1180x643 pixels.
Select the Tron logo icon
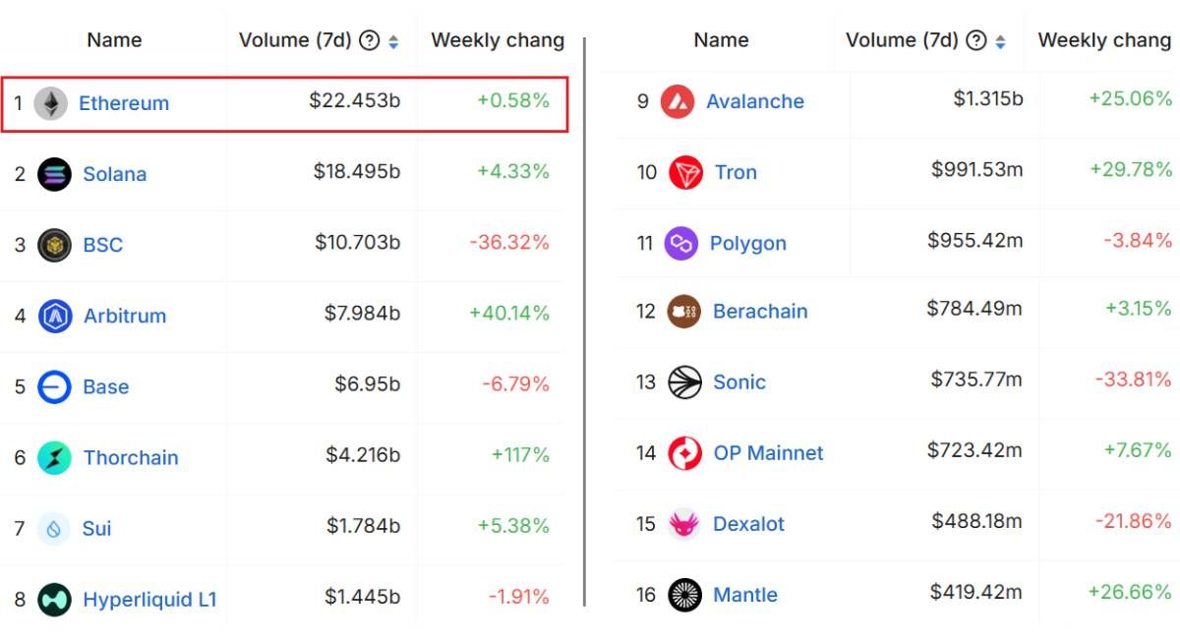685,172
